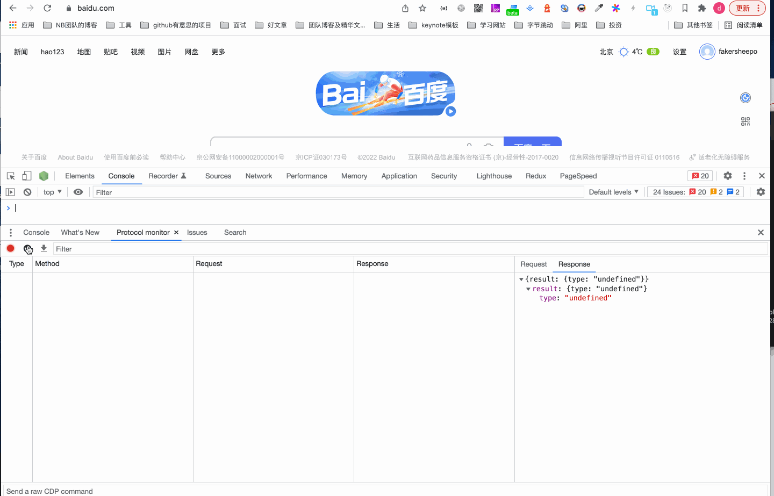Clear the console
Screen dimensions: 774x496
(x=27, y=192)
